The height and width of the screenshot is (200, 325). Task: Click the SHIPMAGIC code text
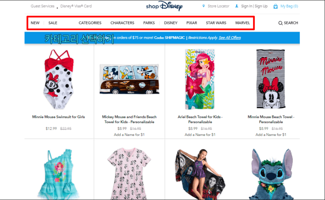coord(175,37)
